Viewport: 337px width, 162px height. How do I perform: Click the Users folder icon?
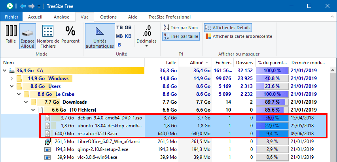tap(19, 86)
